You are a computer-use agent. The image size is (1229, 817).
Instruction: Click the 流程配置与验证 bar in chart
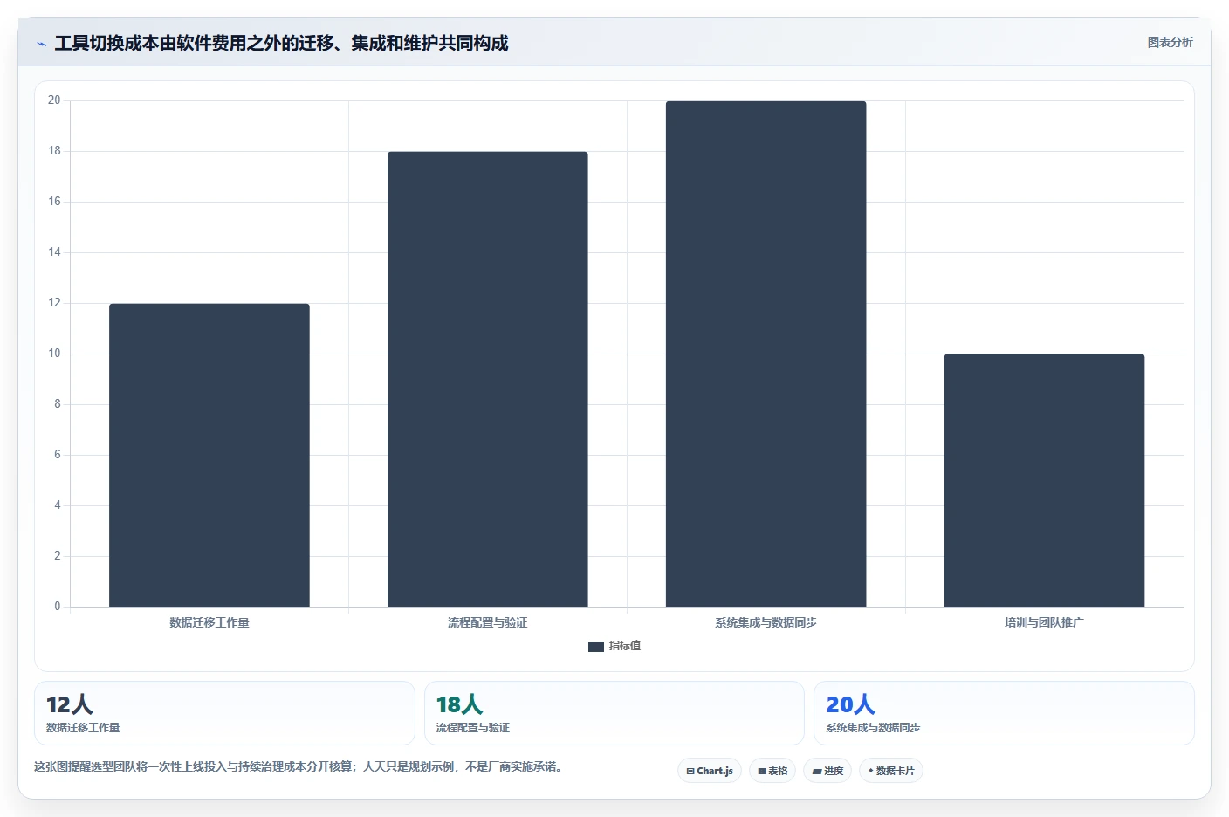(488, 379)
